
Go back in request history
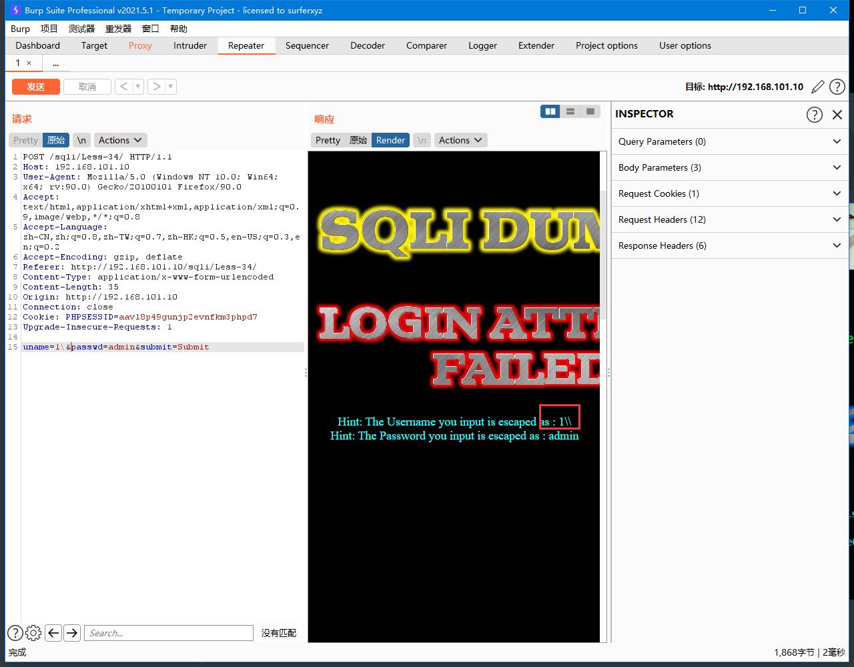[x=123, y=86]
